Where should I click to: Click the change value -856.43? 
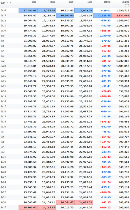coord(106,21)
